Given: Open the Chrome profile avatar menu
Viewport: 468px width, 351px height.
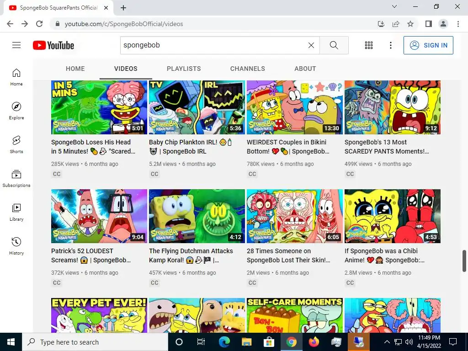Looking at the screenshot, I should pyautogui.click(x=443, y=24).
